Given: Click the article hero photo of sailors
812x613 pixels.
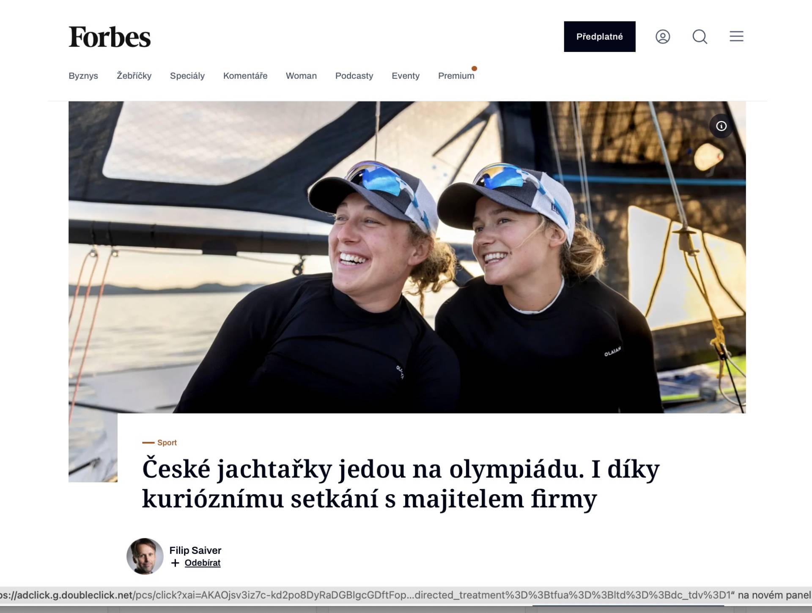Looking at the screenshot, I should 407,257.
